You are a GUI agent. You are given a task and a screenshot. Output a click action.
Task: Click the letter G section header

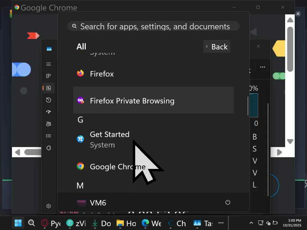coord(80,120)
